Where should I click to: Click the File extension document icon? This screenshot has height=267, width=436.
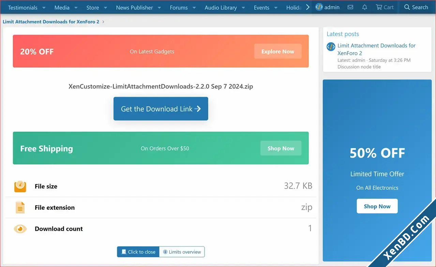[20, 207]
